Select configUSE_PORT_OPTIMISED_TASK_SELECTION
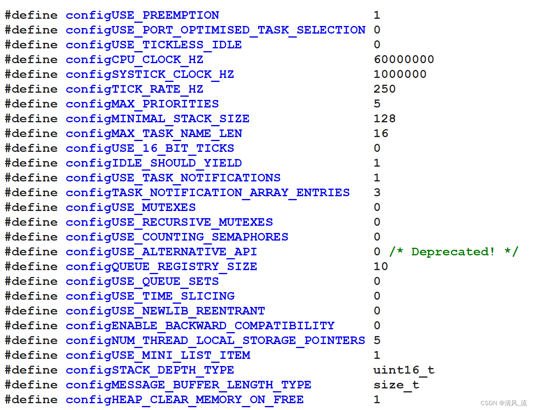Viewport: 533px width, 410px height. point(215,30)
